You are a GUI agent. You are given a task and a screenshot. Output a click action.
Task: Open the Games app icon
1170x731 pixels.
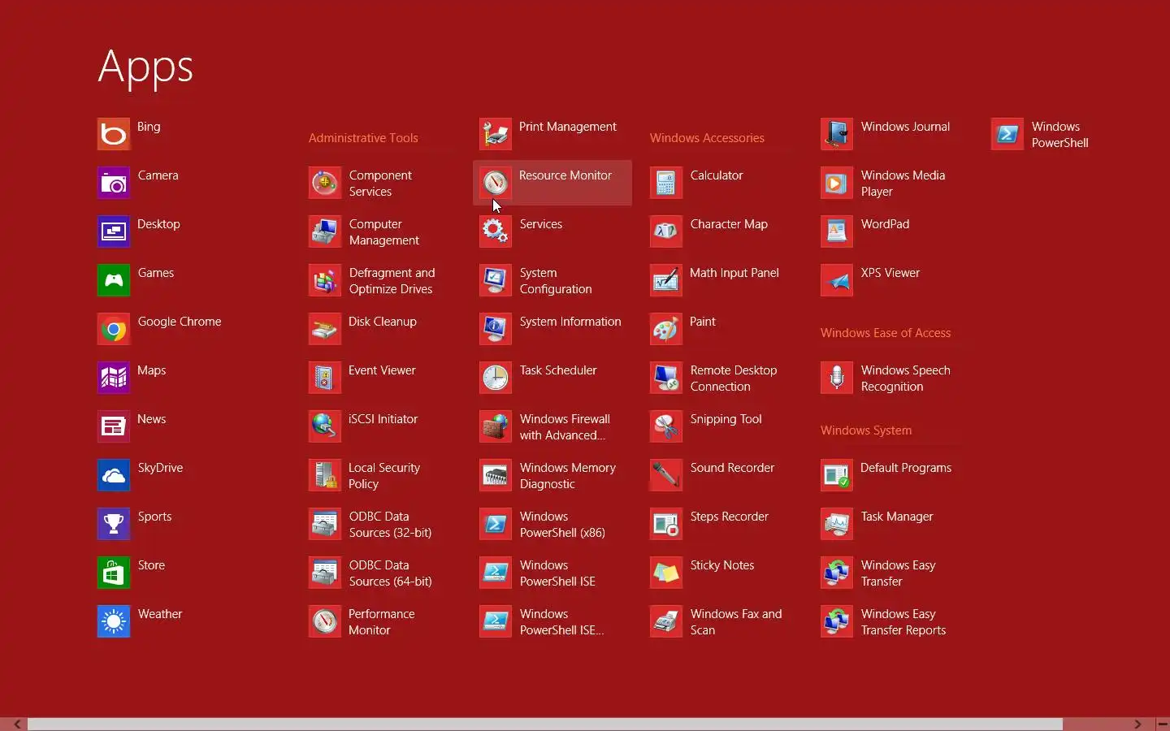pyautogui.click(x=114, y=280)
